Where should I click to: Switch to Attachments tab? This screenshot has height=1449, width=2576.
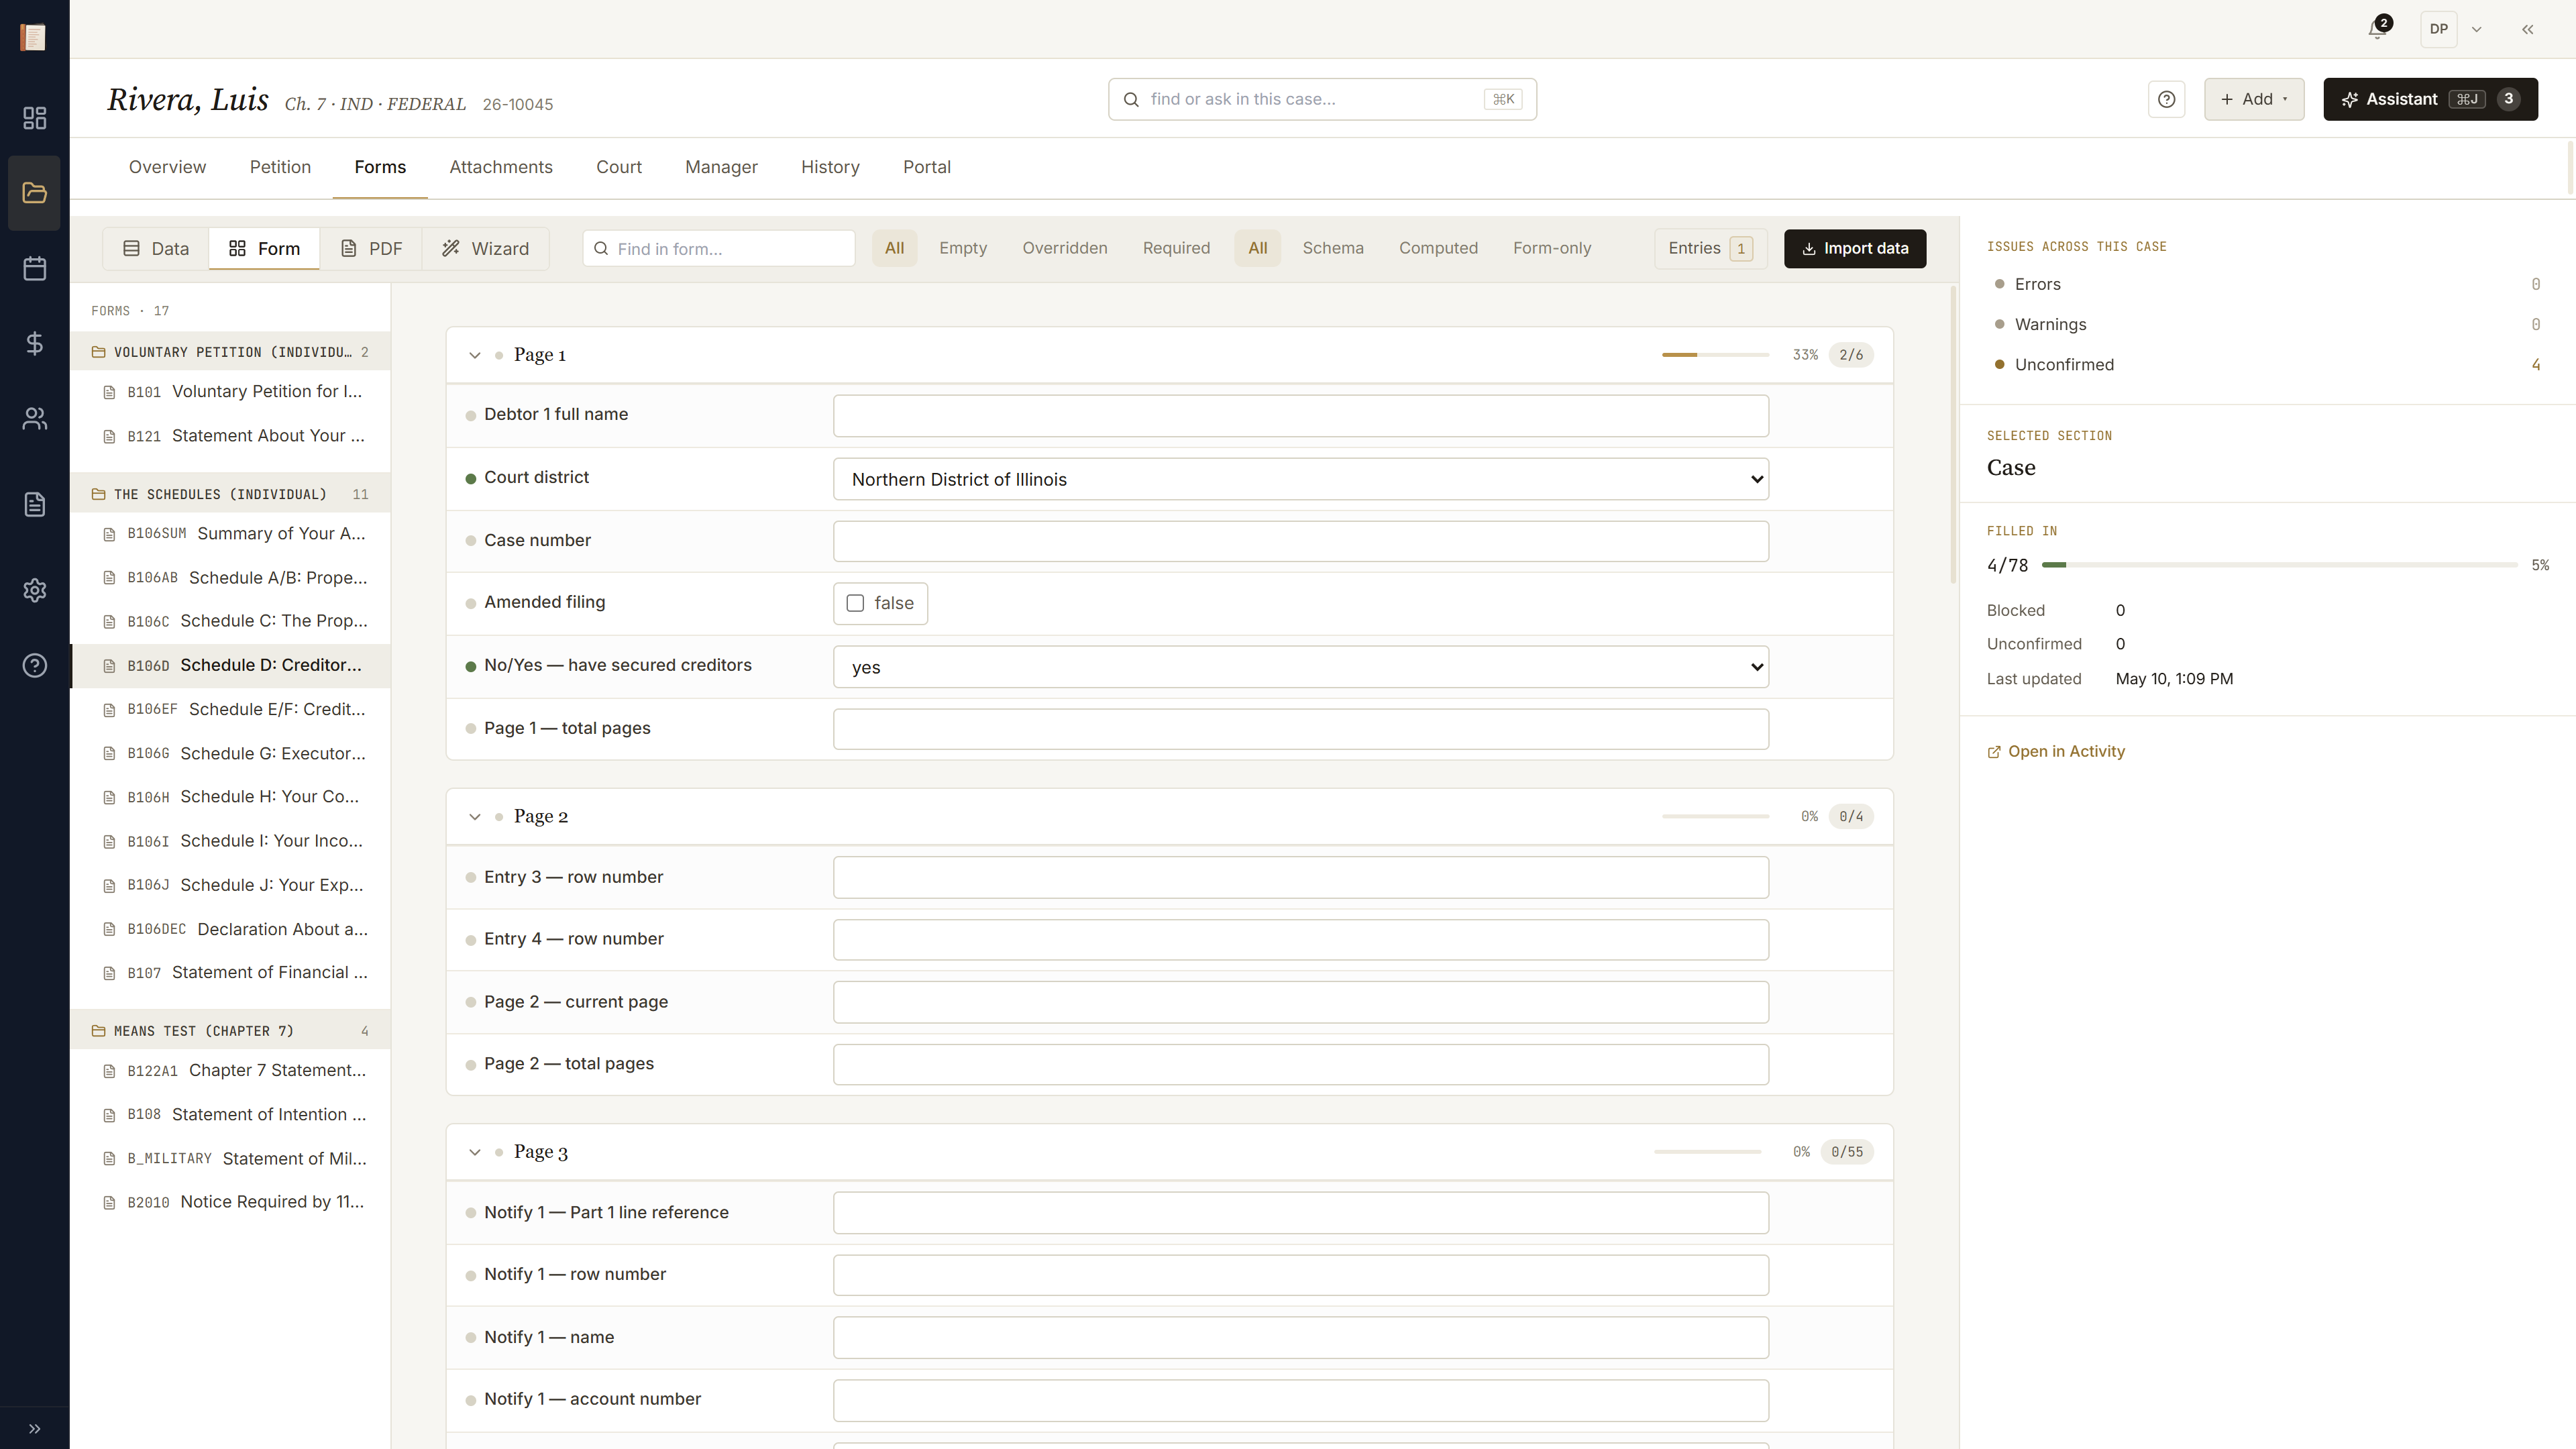pos(500,167)
